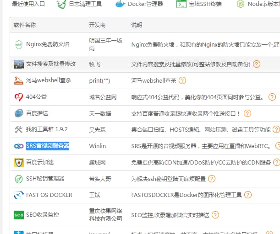
Task: Click the FAST OS DOCKER logo icon
Action: (x=18, y=195)
